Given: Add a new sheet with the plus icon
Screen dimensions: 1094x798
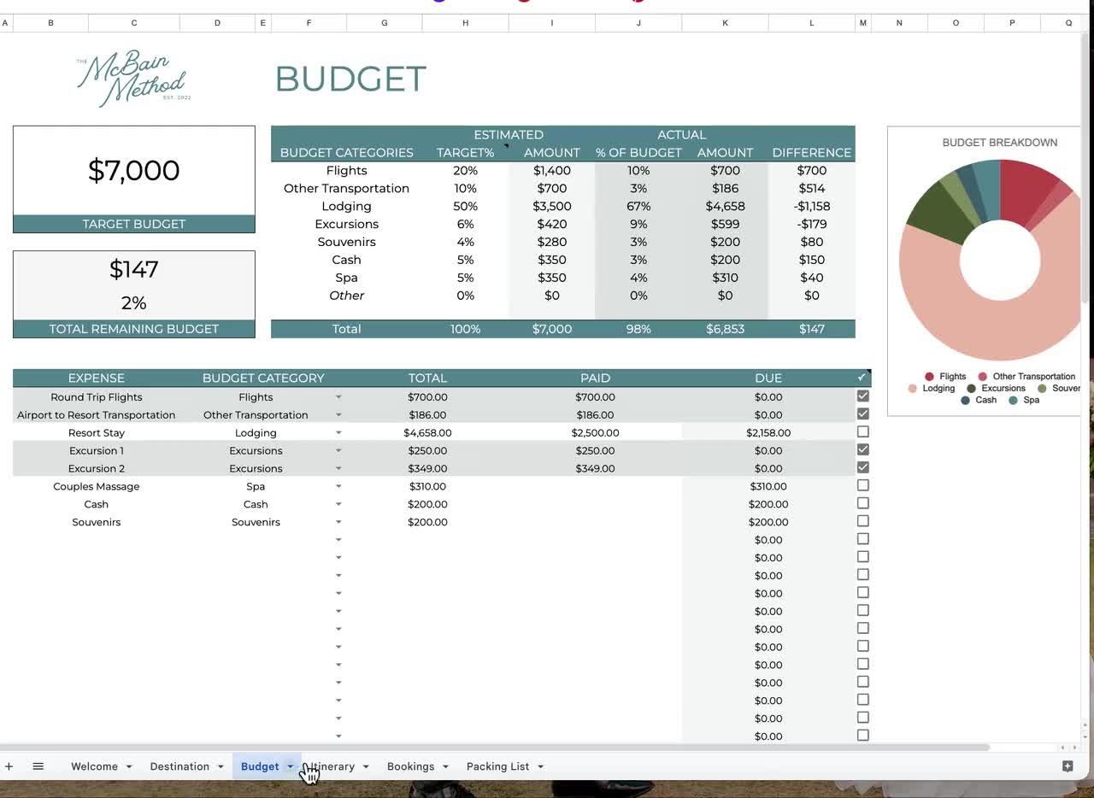Looking at the screenshot, I should tap(9, 766).
